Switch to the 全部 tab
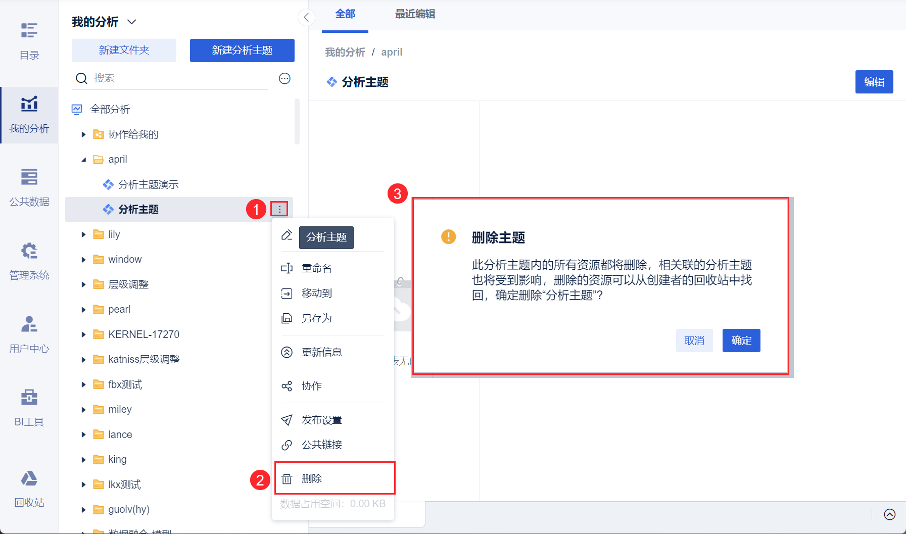 pos(345,14)
